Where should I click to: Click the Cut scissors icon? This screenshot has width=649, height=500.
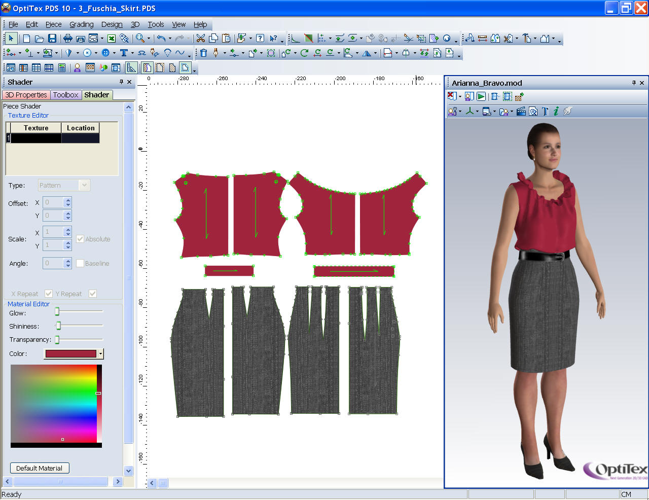click(200, 38)
